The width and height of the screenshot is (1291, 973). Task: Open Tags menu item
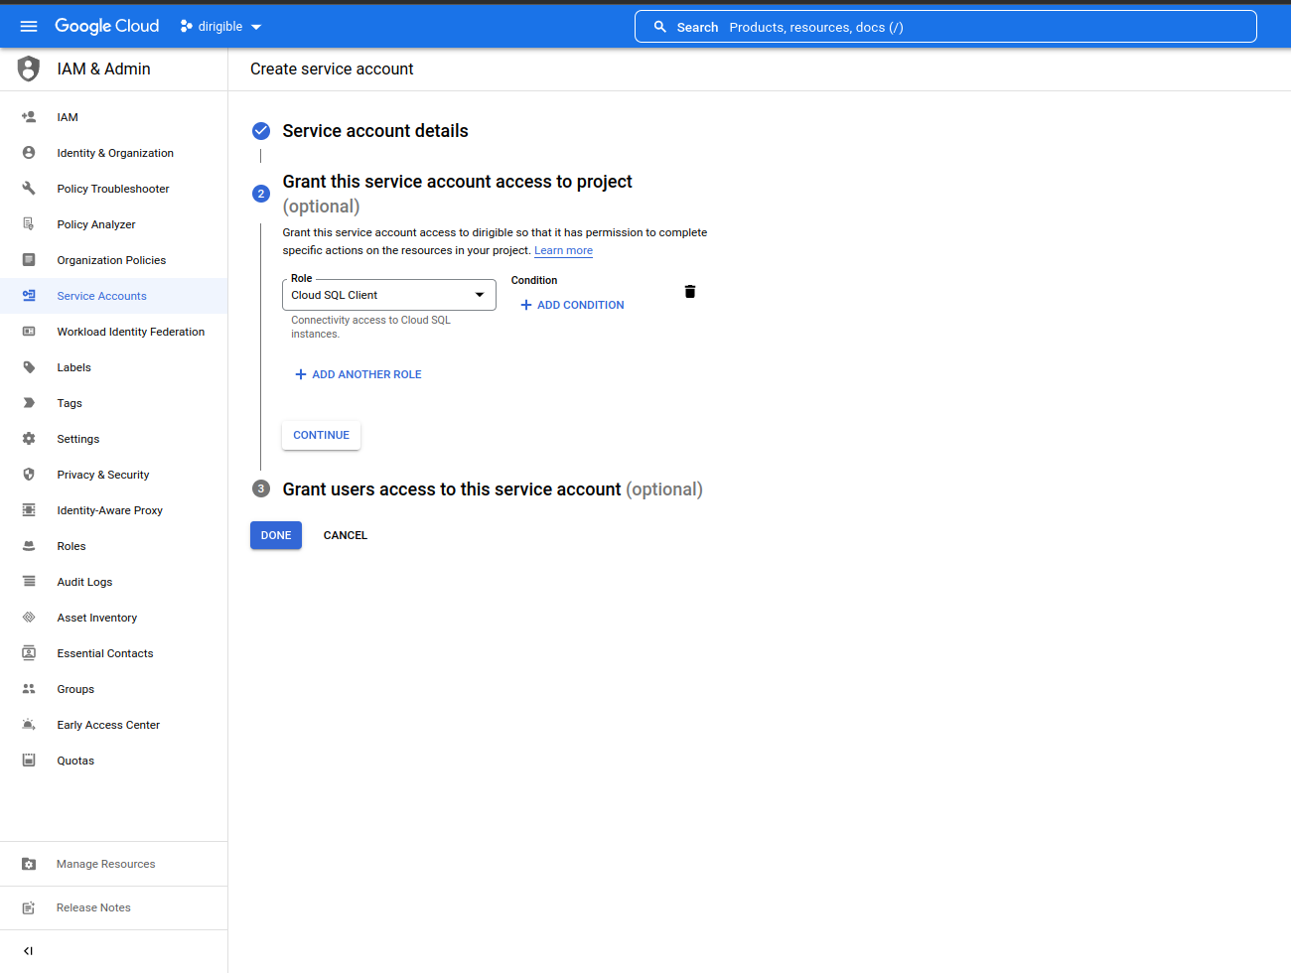(114, 403)
